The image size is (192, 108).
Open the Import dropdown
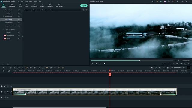(27, 10)
